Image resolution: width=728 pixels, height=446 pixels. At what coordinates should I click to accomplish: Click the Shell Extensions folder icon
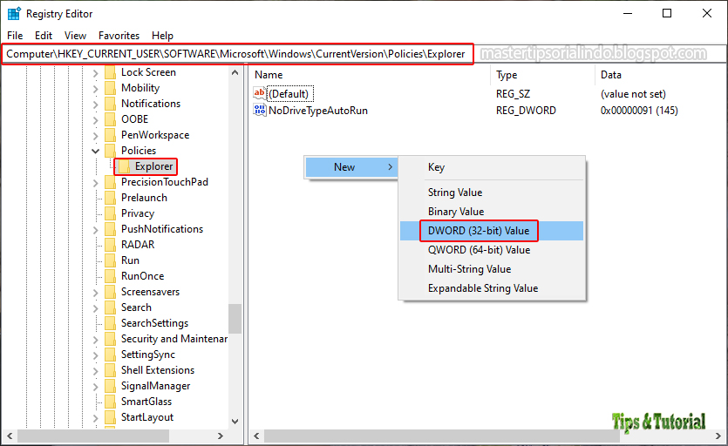[111, 370]
